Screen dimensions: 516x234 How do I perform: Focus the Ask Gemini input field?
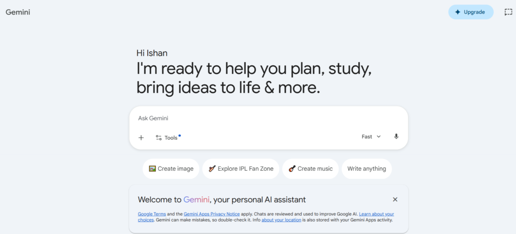269,119
